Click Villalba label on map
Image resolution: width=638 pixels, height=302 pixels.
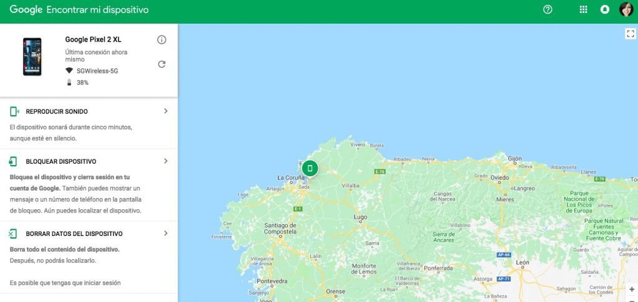350,186
